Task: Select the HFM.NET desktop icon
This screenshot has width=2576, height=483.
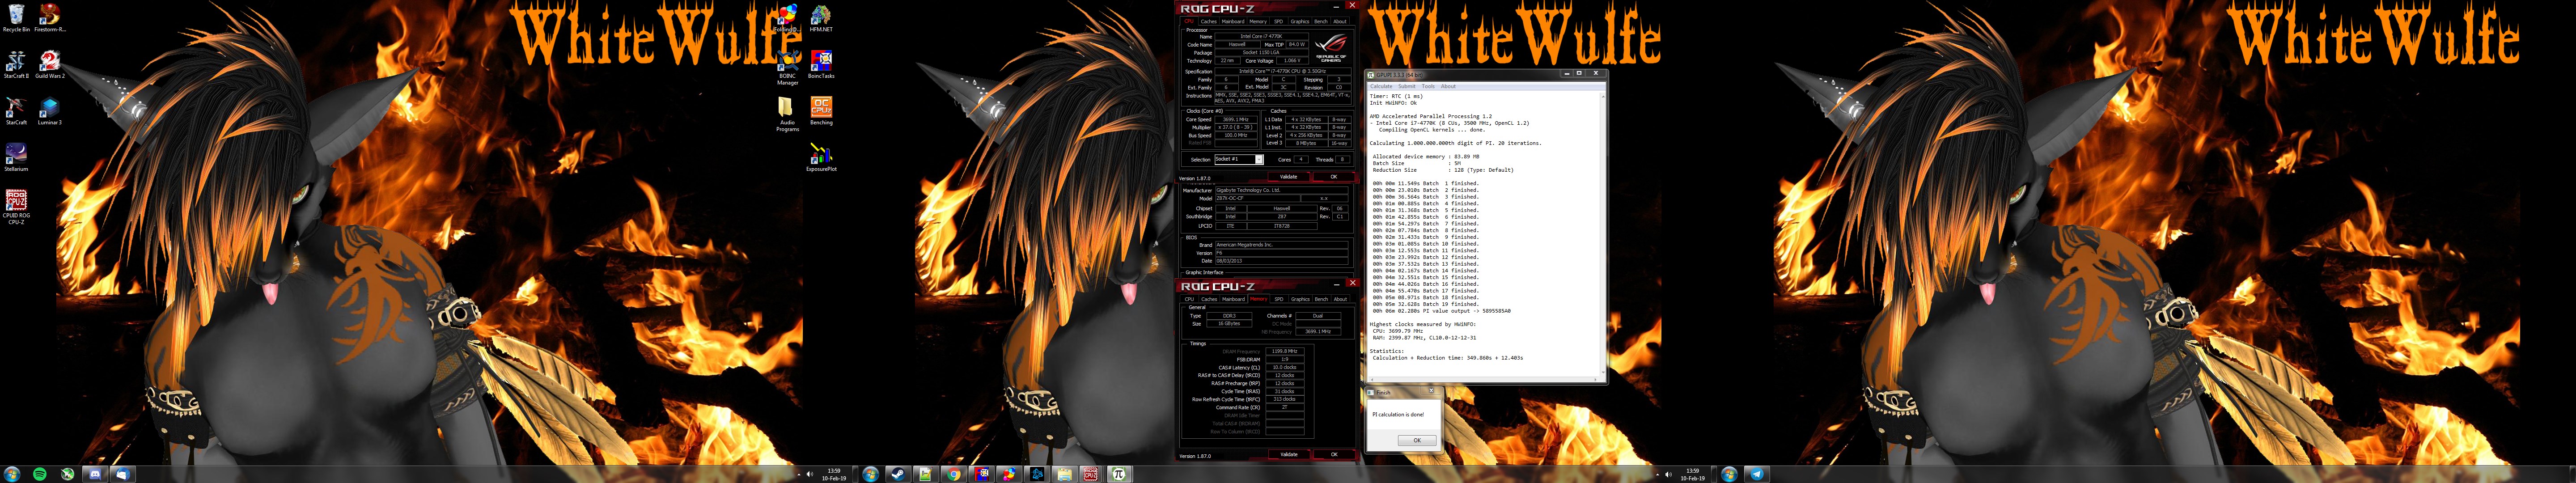Action: tap(821, 18)
